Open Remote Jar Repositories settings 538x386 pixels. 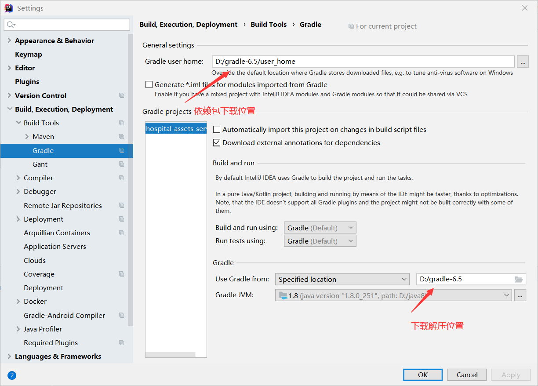pyautogui.click(x=63, y=205)
